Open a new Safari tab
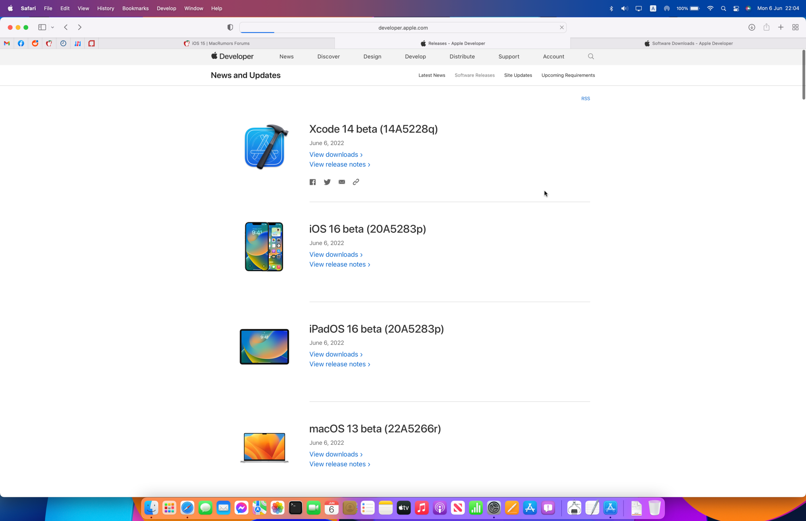Viewport: 806px width, 521px height. tap(781, 27)
